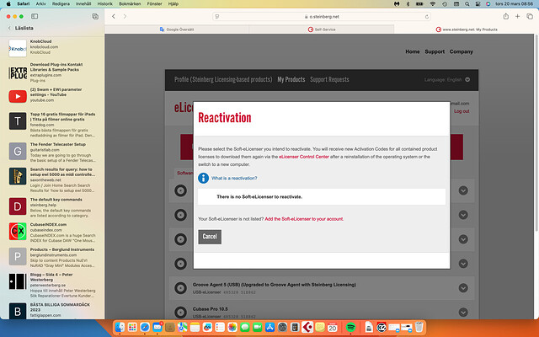This screenshot has width=539, height=337.
Task: Open What is a reactivation? link
Action: [234, 178]
